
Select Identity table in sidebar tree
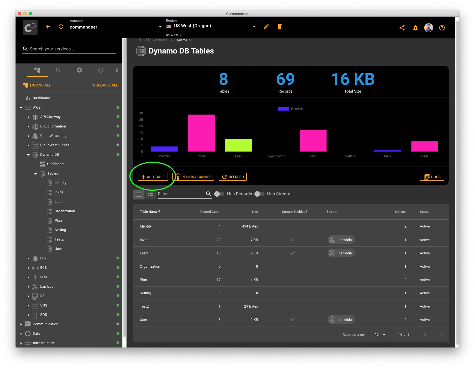click(x=60, y=183)
